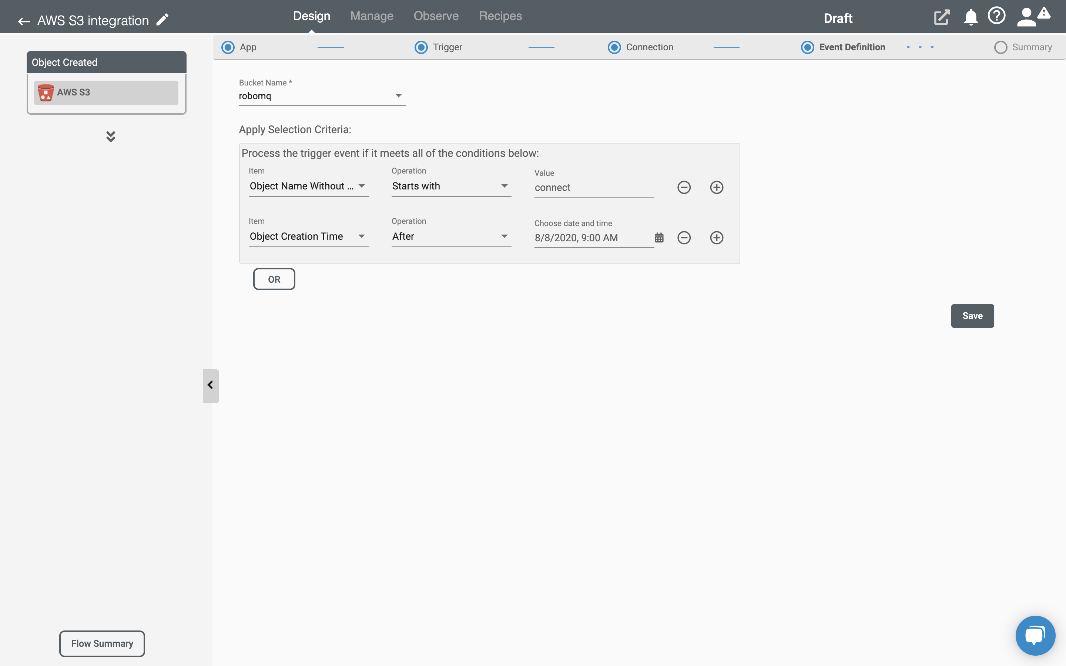Select the Trigger radio button step
This screenshot has height=666, width=1066.
420,47
